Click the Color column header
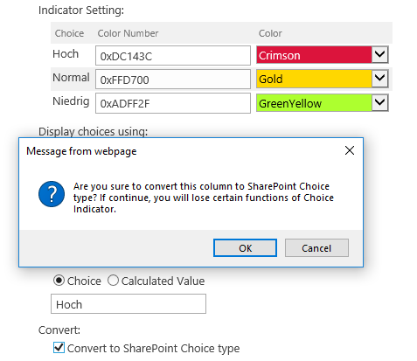This screenshot has height=361, width=417. pyautogui.click(x=270, y=33)
